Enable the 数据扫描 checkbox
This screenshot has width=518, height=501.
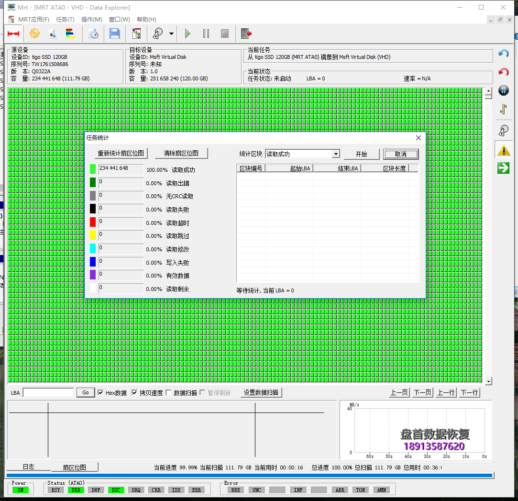(168, 393)
